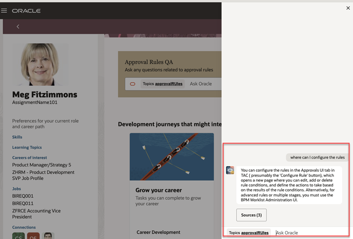This screenshot has height=239, width=353.
Task: Click Topics approvalRUles chip in Approval Rules QA card
Action: click(x=162, y=83)
